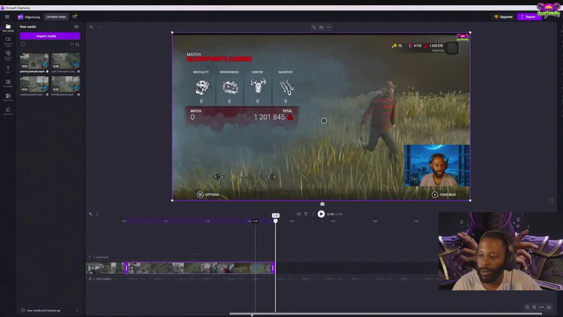Image resolution: width=563 pixels, height=317 pixels.
Task: Edit the Untitled video title field
Action: (x=56, y=17)
